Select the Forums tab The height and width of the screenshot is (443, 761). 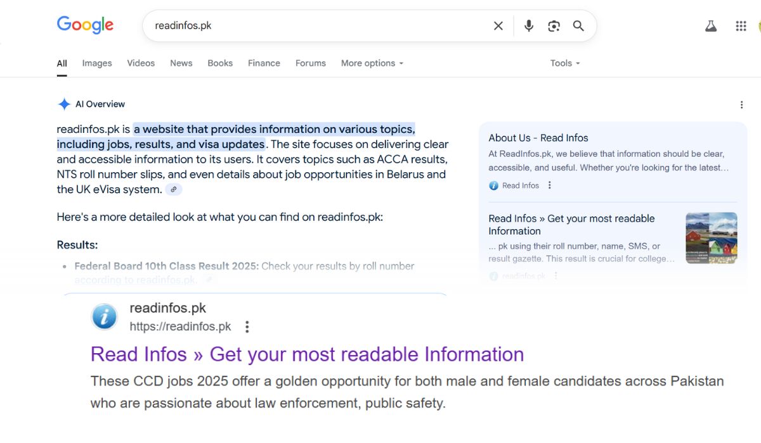(310, 63)
